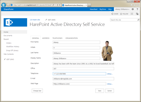Click the SharePoint brand text
Image resolution: width=141 pixels, height=102 pixels.
point(8,9)
